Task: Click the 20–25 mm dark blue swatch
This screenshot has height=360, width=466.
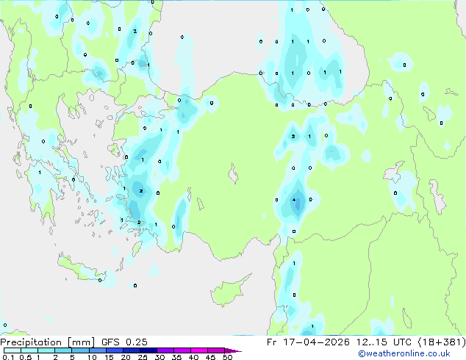Action: coord(132,350)
